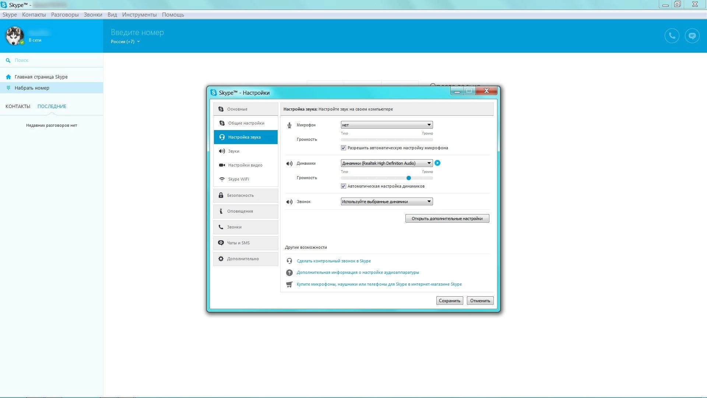Image resolution: width=707 pixels, height=398 pixels.
Task: Open Общие настройки page
Action: [x=246, y=123]
